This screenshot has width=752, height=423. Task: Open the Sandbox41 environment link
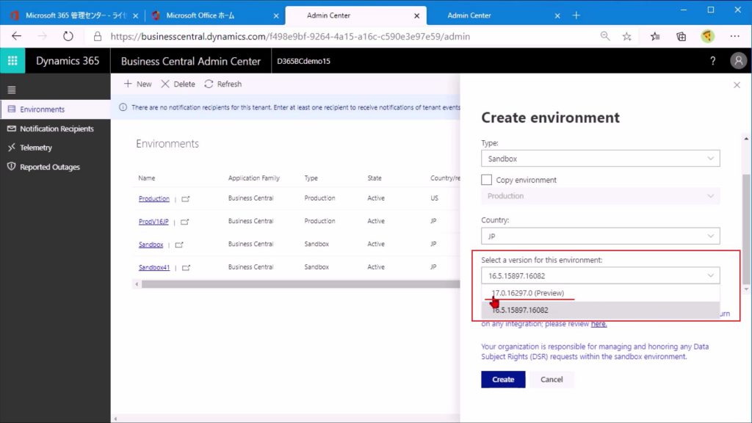pos(154,267)
